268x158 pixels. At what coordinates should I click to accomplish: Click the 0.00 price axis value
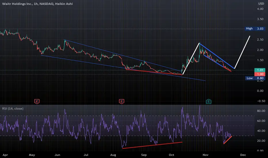[260, 91]
